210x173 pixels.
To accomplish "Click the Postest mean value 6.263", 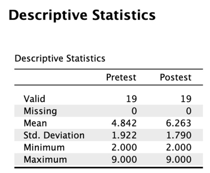I will (x=178, y=123).
